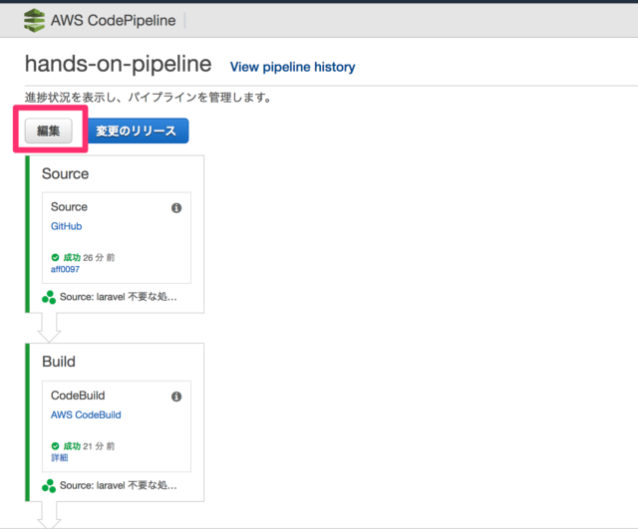Open the 詳細 details link in Build
Image resolution: width=638 pixels, height=529 pixels.
(60, 457)
